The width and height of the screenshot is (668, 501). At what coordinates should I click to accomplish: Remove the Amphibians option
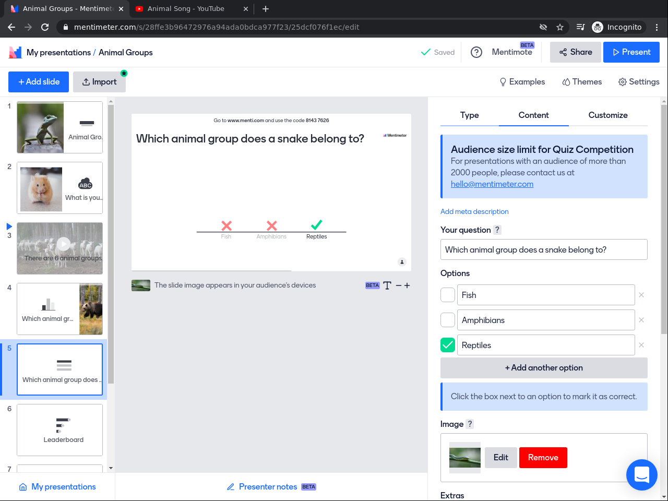tap(641, 320)
